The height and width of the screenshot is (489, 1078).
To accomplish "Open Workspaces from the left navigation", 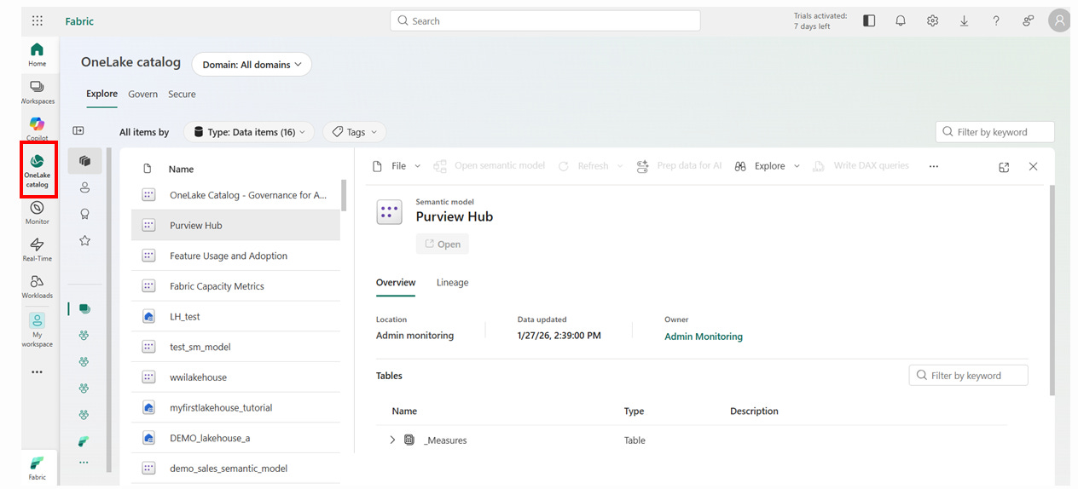I will click(37, 92).
